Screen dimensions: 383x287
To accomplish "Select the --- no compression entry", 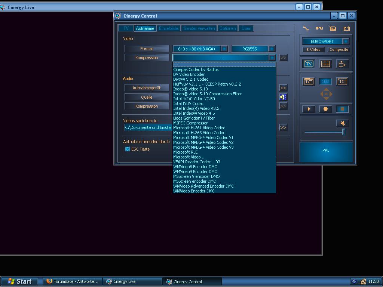I will pyautogui.click(x=224, y=65).
